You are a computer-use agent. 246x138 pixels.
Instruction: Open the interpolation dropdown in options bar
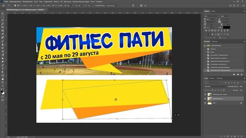[x=111, y=6]
